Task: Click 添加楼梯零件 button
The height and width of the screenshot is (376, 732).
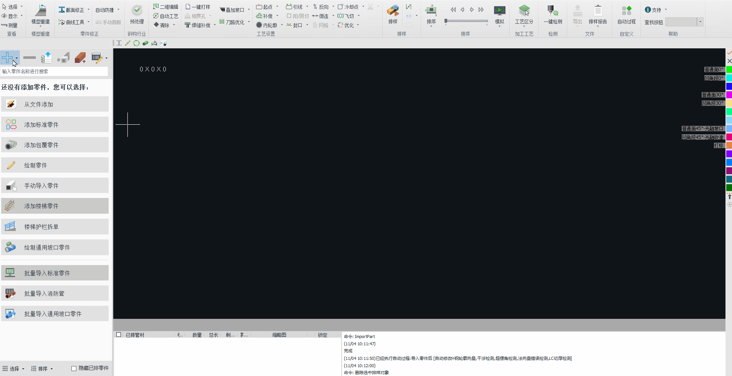Action: click(x=55, y=206)
